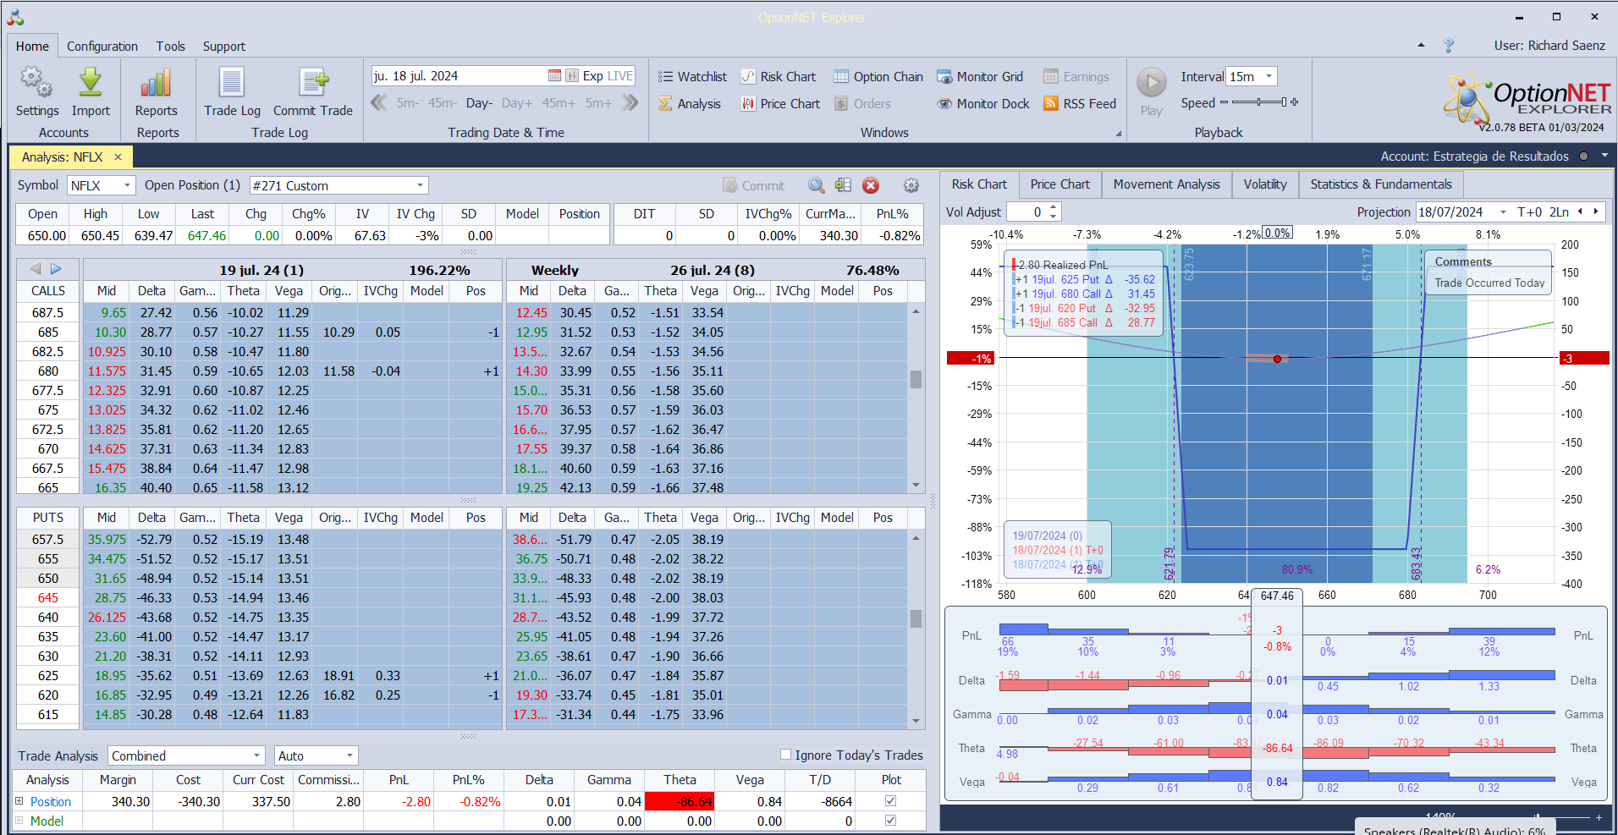Open the Configuration ribbon tab
The width and height of the screenshot is (1618, 835).
coord(102,47)
